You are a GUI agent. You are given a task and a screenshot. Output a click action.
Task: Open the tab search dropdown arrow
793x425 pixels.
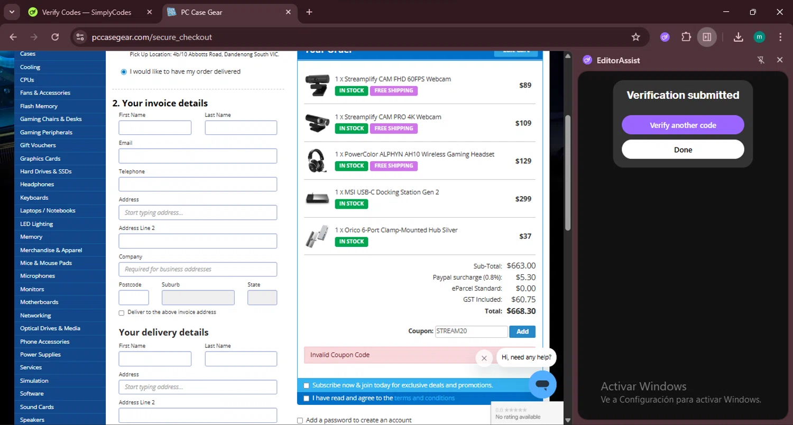coord(11,12)
